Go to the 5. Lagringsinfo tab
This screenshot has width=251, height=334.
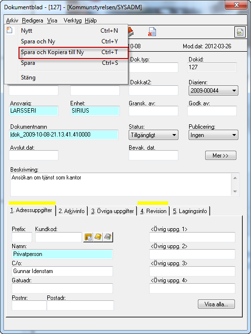pos(190,211)
